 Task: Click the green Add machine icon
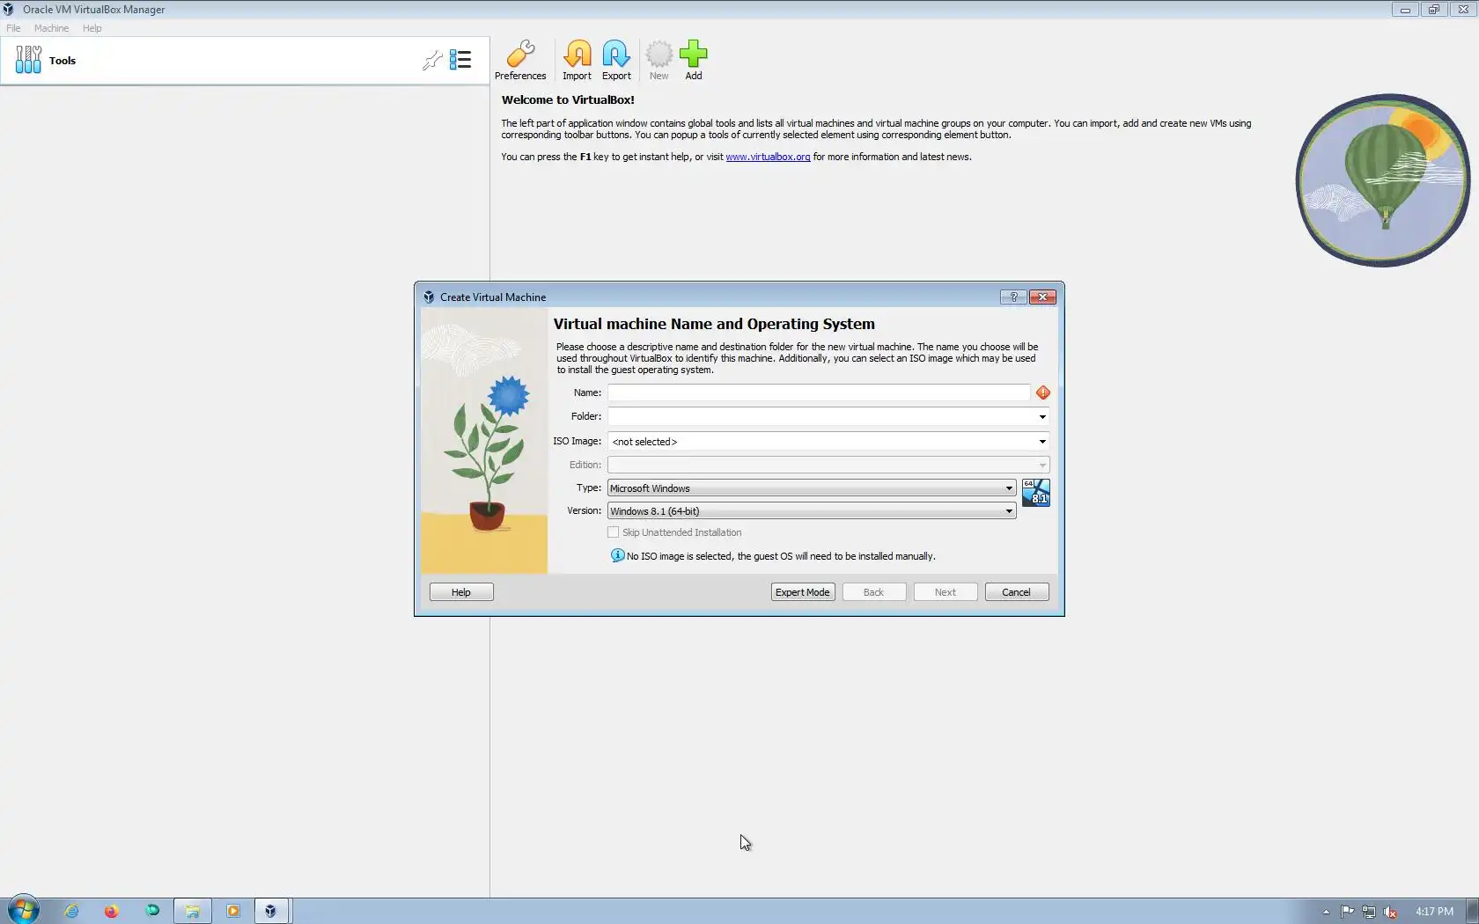[694, 60]
